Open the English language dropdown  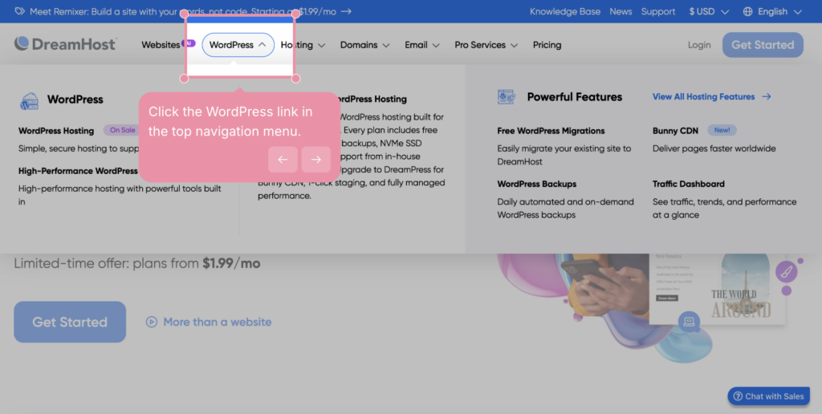click(x=772, y=11)
